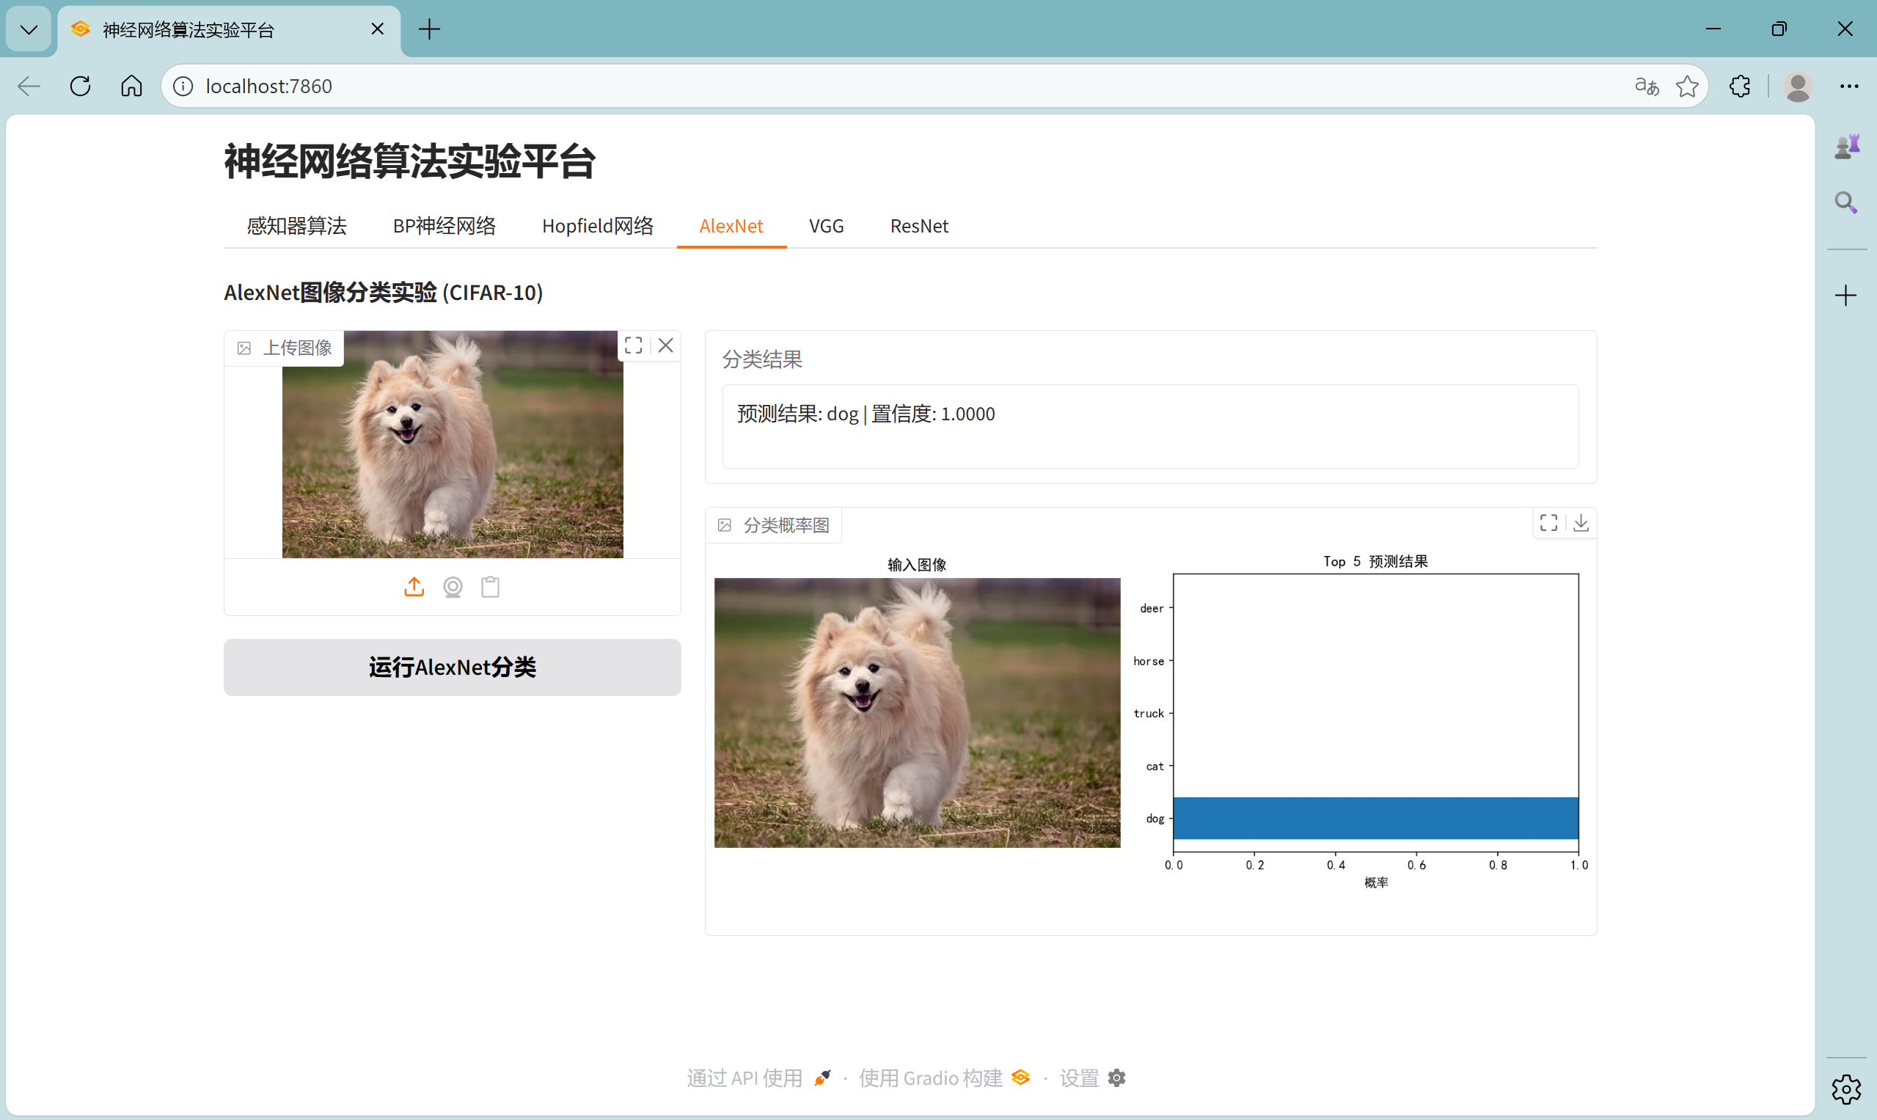Image resolution: width=1877 pixels, height=1120 pixels.
Task: Open browser extensions puzzle icon
Action: [x=1740, y=86]
